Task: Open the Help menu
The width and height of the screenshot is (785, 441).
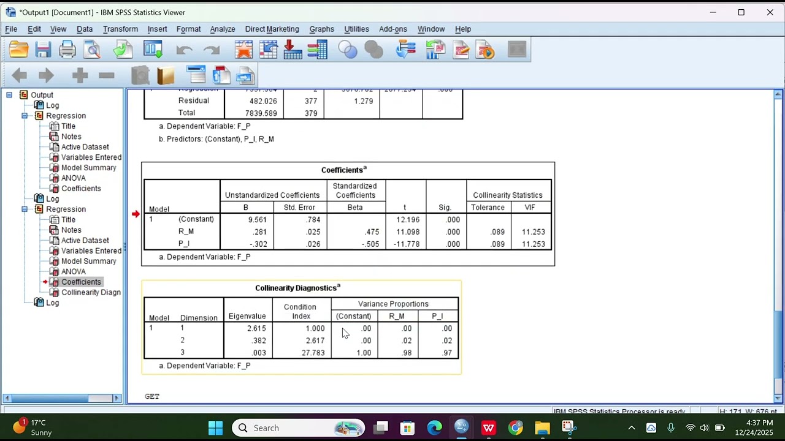Action: (x=463, y=29)
